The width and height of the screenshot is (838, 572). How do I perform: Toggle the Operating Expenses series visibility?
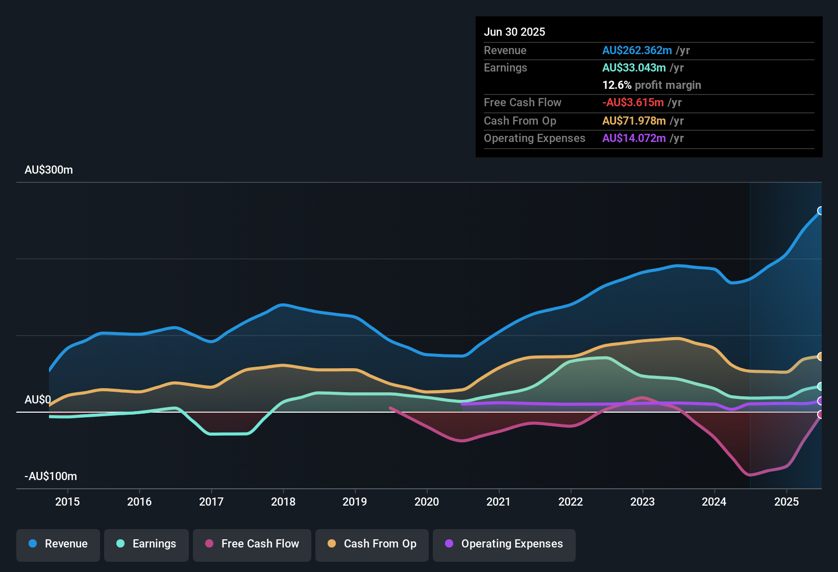(504, 545)
